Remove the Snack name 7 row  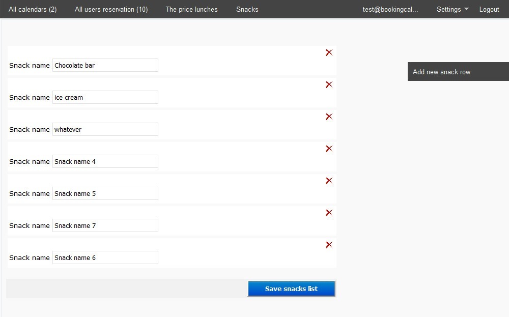click(329, 213)
